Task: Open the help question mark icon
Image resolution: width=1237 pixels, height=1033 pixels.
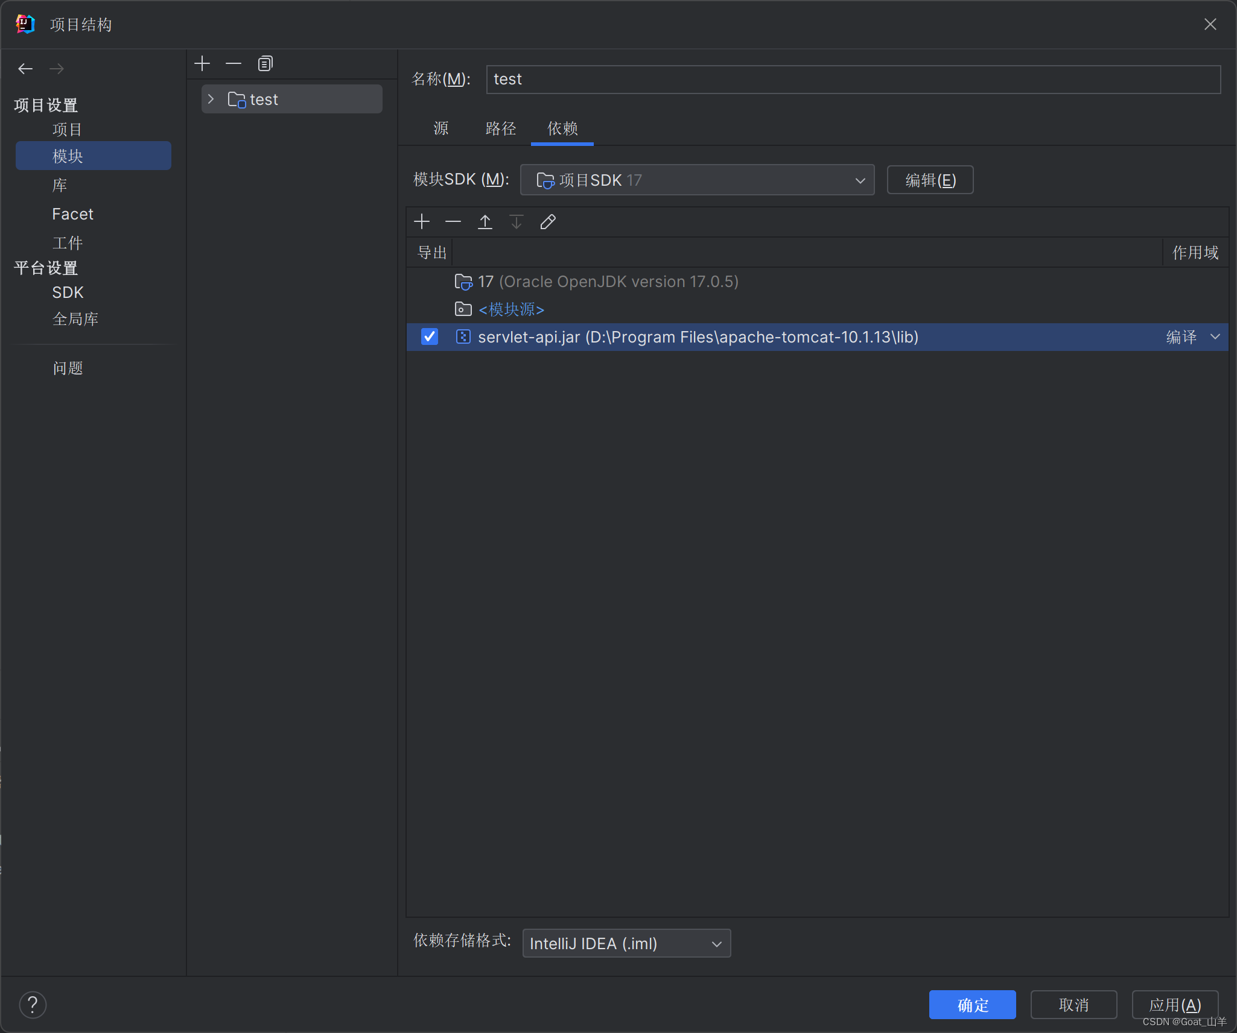Action: 33,1005
